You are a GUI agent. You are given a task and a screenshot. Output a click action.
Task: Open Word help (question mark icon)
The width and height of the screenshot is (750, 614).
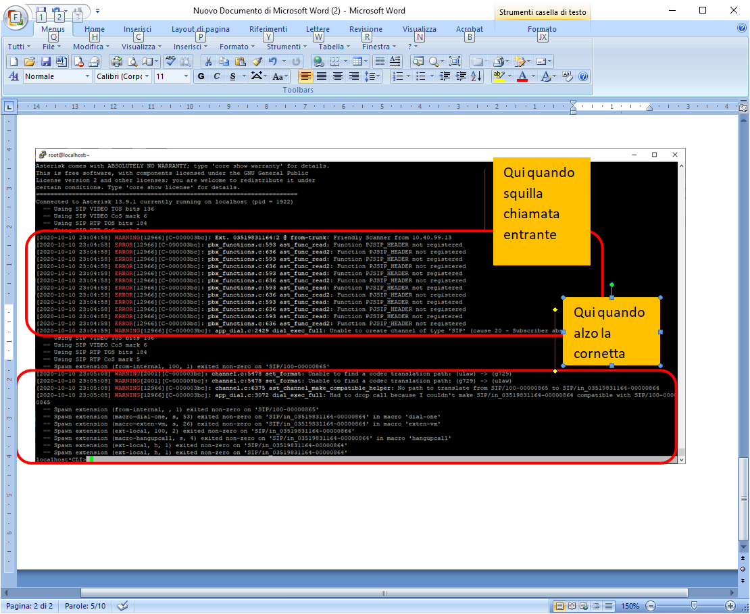pyautogui.click(x=583, y=76)
